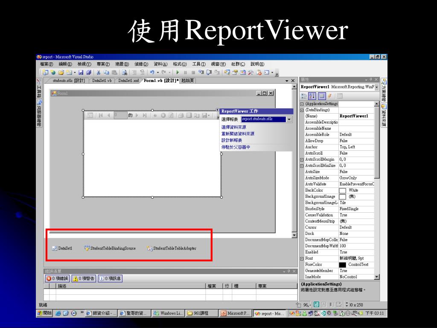The width and height of the screenshot is (437, 328).
Task: Expand the AutoScrollMinSize property
Action: click(302, 166)
